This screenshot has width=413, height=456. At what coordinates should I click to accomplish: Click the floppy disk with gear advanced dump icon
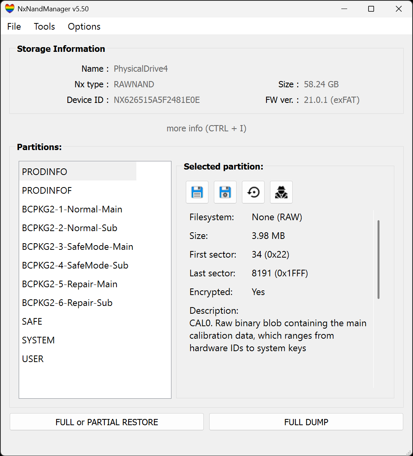point(225,192)
